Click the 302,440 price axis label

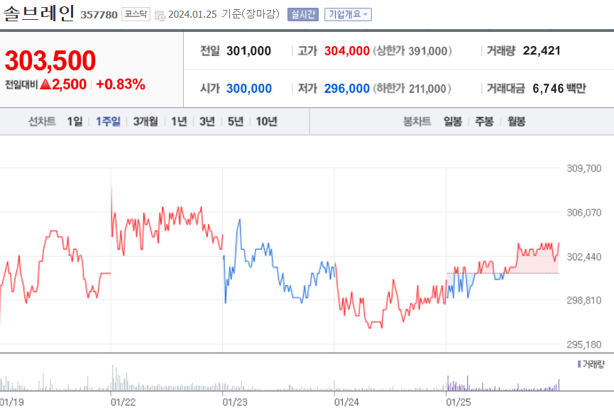(584, 257)
